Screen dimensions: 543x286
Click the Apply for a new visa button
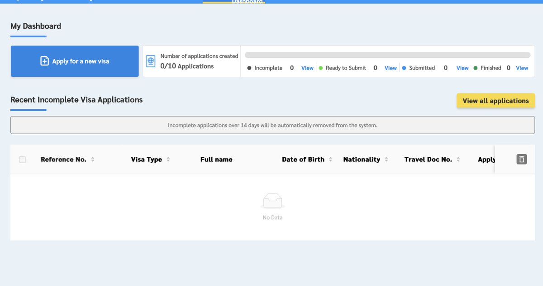click(x=75, y=61)
